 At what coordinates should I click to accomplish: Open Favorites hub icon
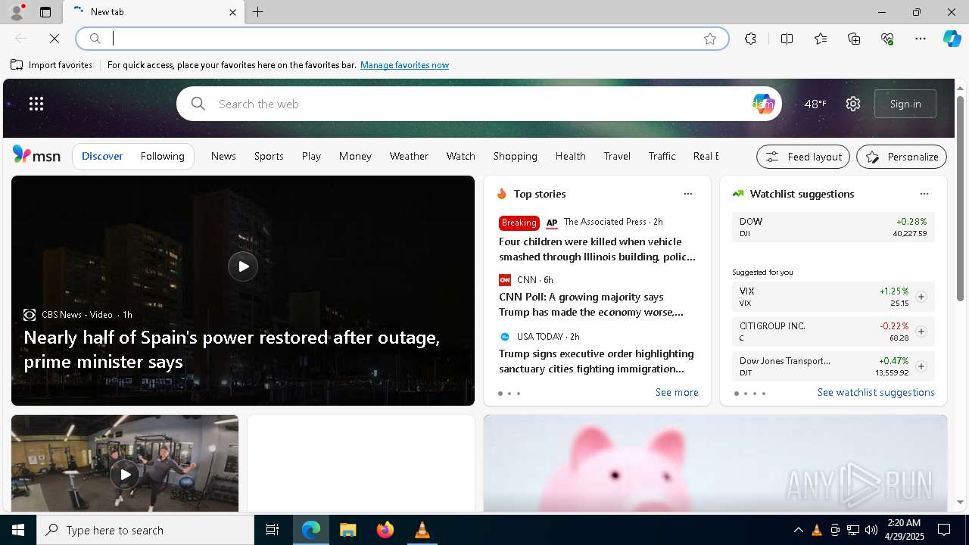pos(821,39)
